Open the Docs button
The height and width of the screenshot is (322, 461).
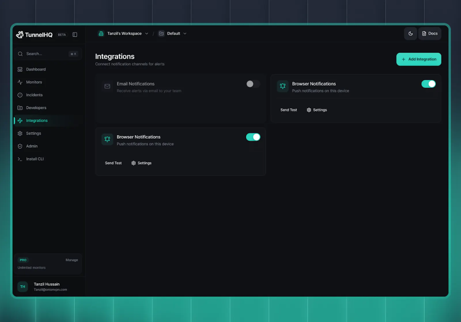[430, 34]
